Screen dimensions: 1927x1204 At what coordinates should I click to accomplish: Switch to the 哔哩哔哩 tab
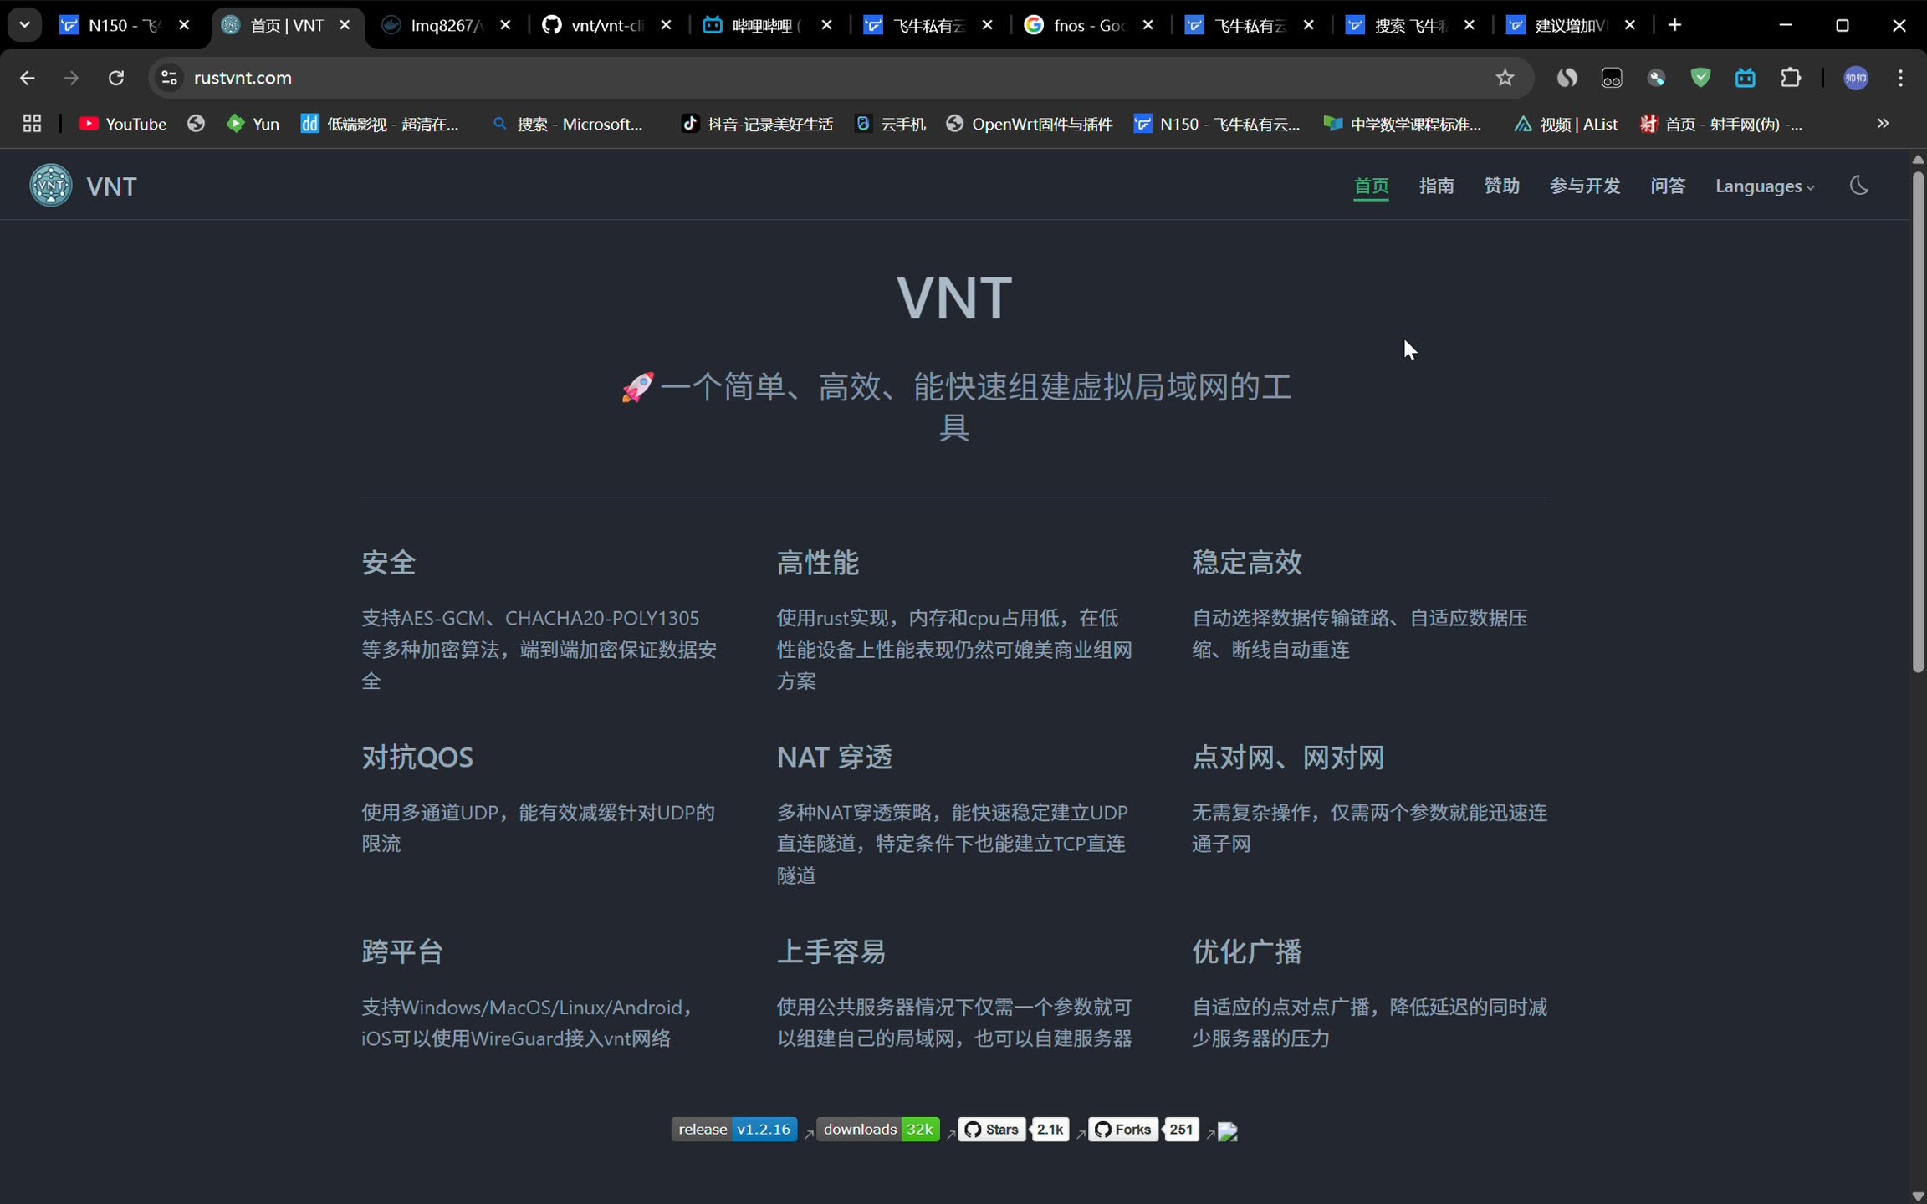pyautogui.click(x=768, y=25)
